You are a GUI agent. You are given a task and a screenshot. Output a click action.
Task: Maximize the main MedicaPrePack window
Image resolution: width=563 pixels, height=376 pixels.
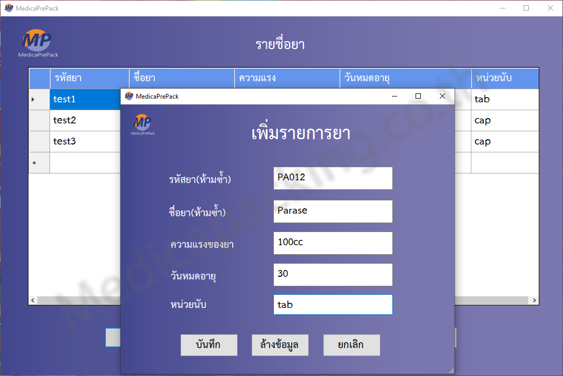[x=526, y=8]
